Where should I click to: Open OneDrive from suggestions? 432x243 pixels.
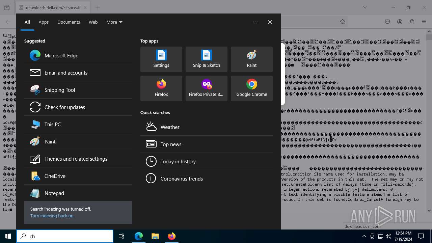[78, 176]
